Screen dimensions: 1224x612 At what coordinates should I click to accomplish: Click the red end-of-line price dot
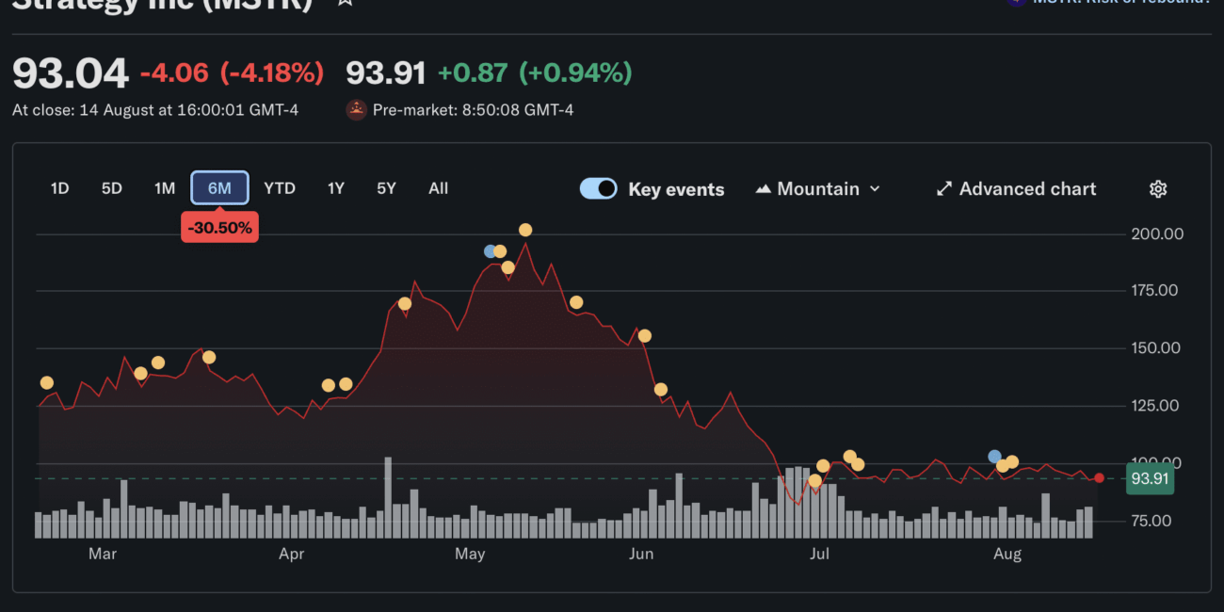point(1099,477)
